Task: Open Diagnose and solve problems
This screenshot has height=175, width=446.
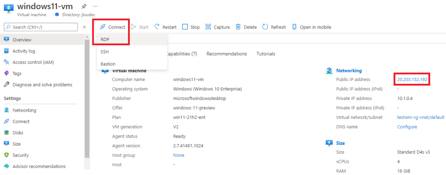Action: (x=43, y=85)
